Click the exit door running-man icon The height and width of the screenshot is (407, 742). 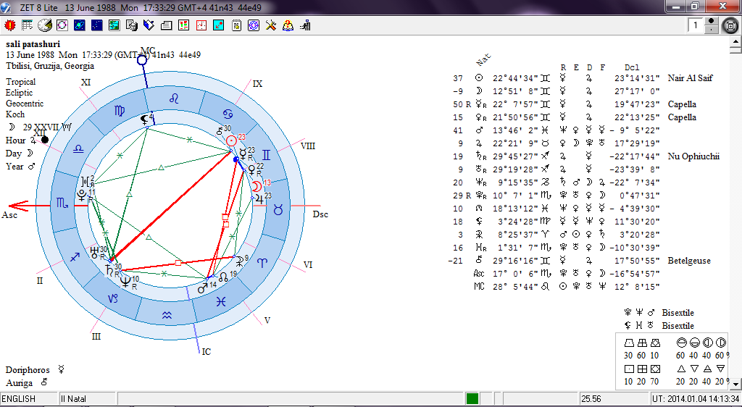(x=305, y=25)
